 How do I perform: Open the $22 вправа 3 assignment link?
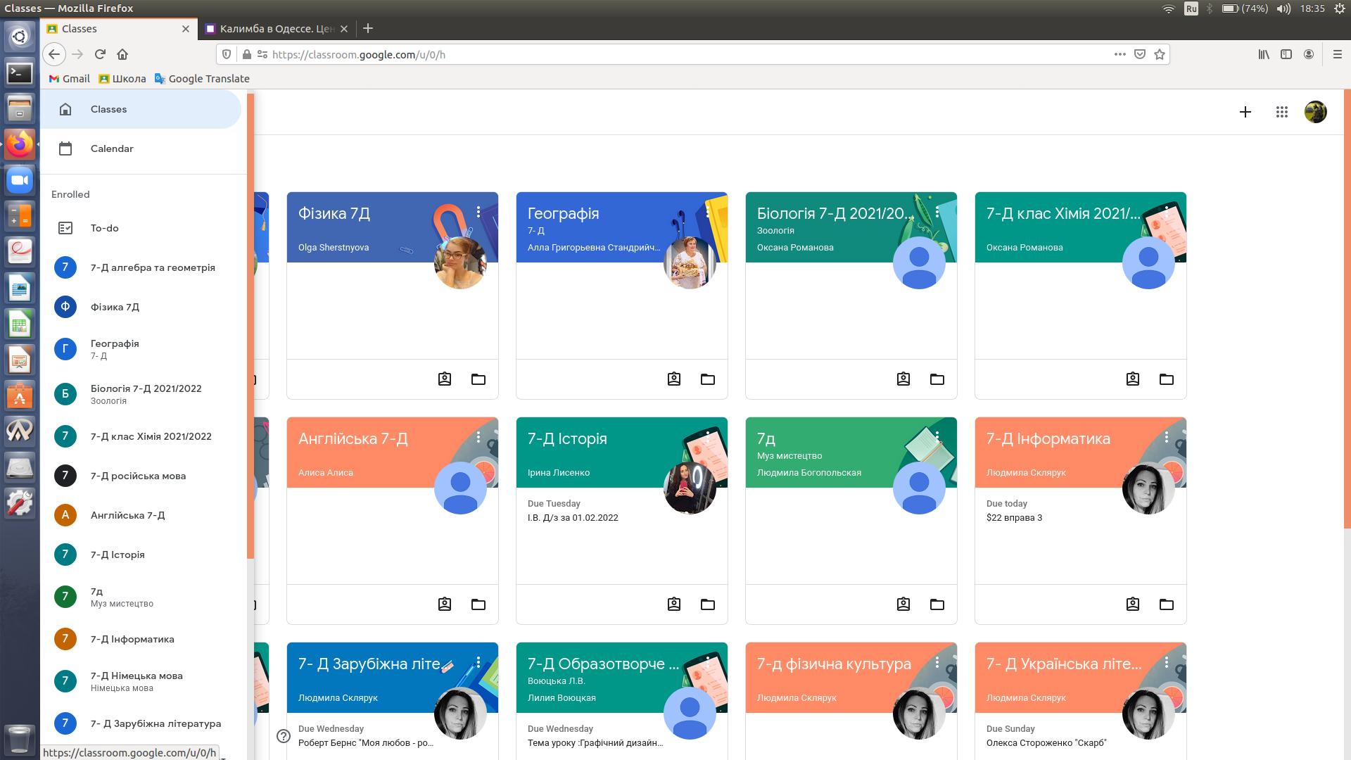pyautogui.click(x=1014, y=517)
